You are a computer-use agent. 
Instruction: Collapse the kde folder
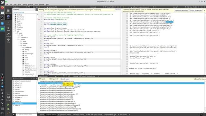point(13,31)
